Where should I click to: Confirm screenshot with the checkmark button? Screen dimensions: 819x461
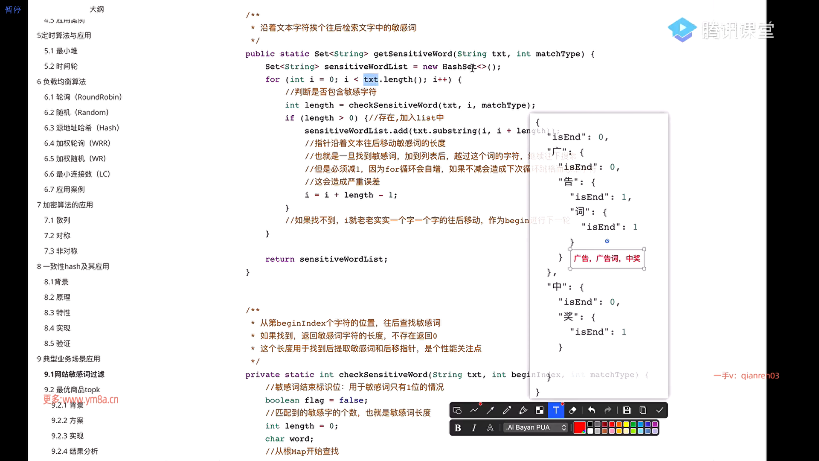coord(659,410)
